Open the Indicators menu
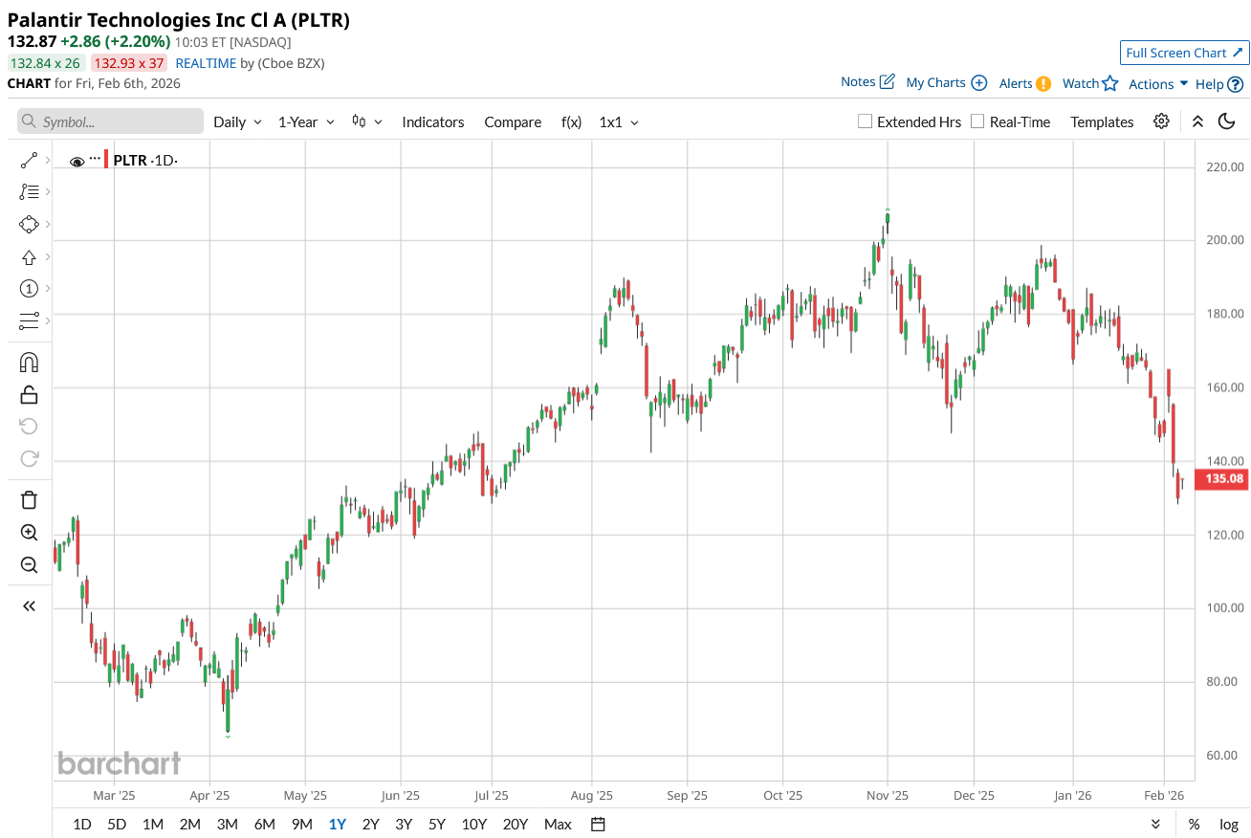Screen dimensions: 1251x838 tap(433, 122)
